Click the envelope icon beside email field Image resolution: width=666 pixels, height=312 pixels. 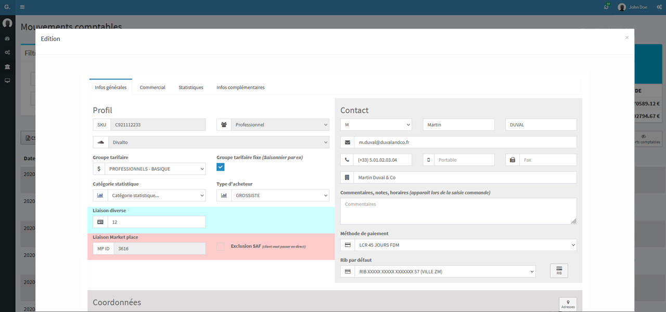347,142
